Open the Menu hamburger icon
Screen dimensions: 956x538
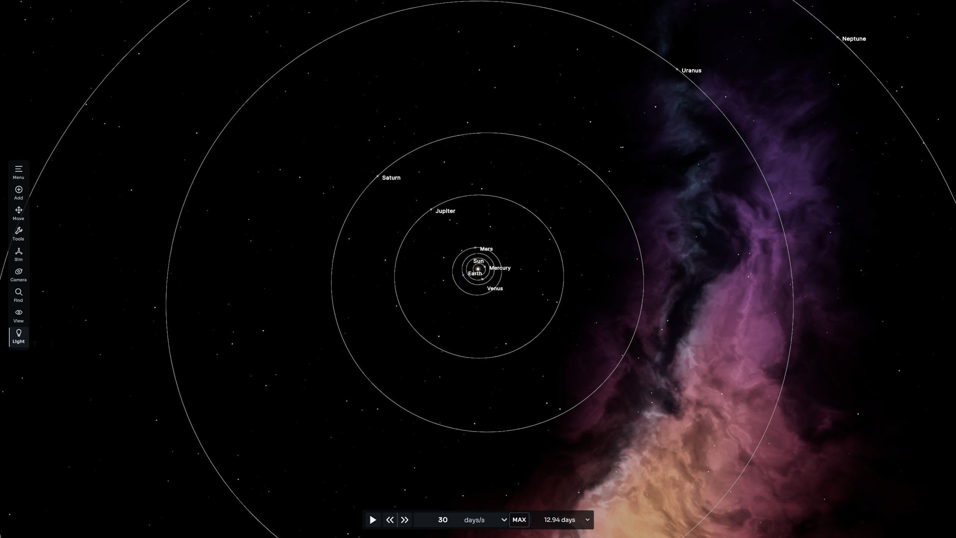(18, 172)
